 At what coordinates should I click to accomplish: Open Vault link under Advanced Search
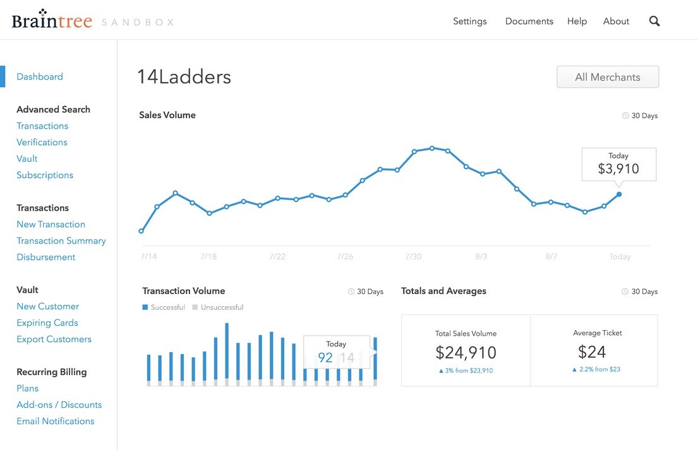tap(27, 159)
